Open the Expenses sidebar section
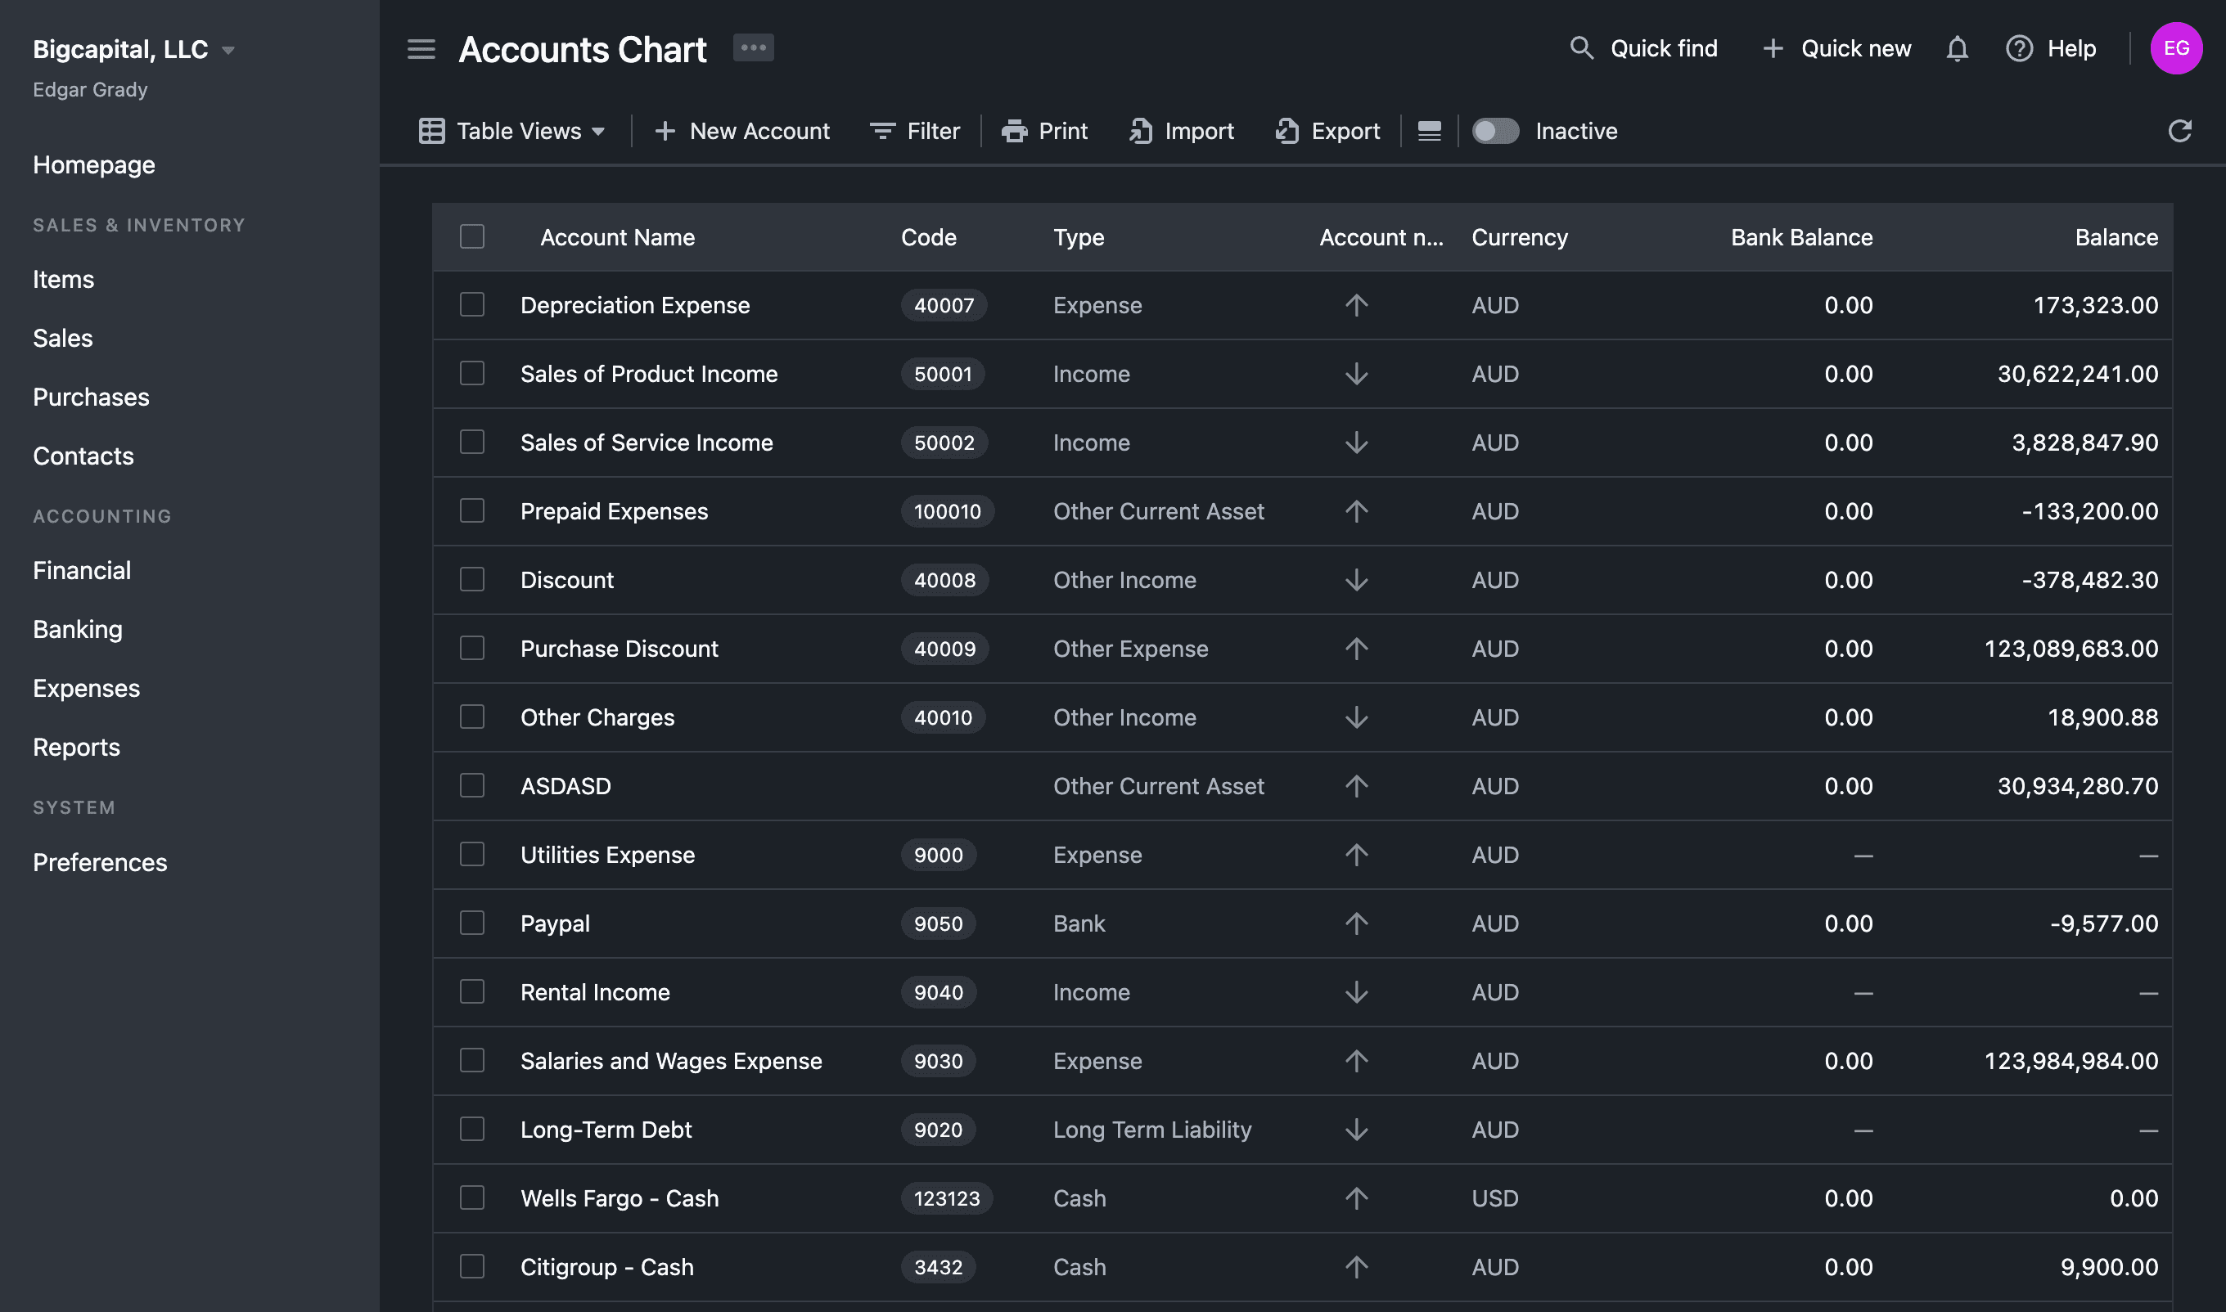 coord(86,688)
